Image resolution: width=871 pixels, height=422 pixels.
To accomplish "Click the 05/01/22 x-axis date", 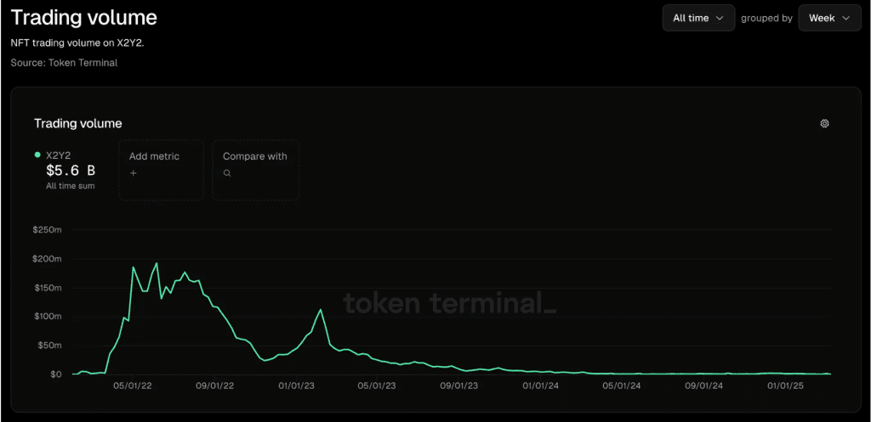I will (x=132, y=385).
